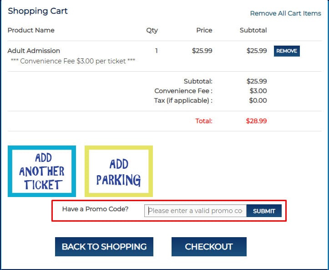
Task: Click the $0.00 tax amount
Action: click(258, 100)
